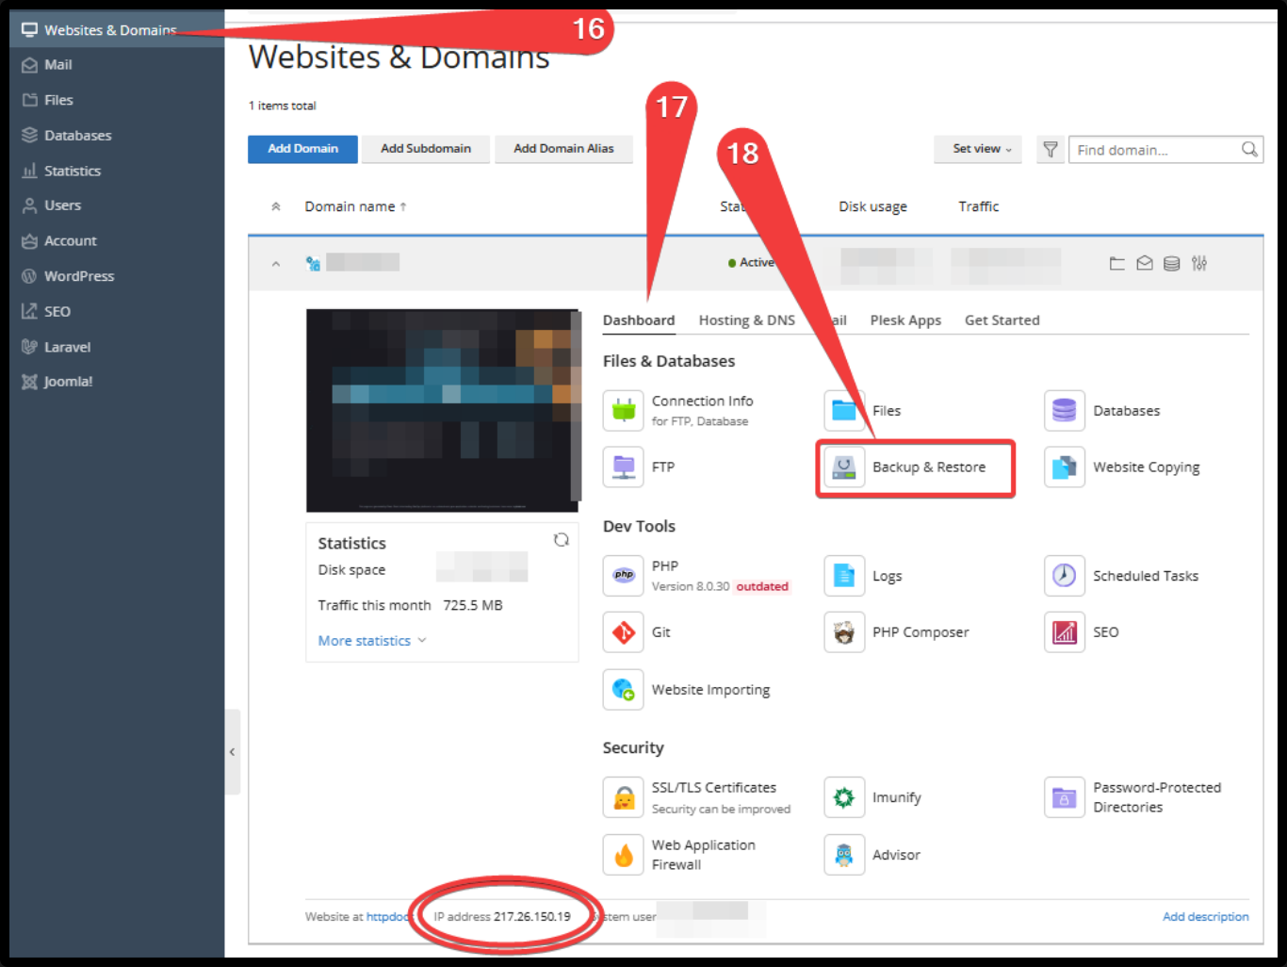Image resolution: width=1287 pixels, height=967 pixels.
Task: Expand More statistics
Action: 372,641
